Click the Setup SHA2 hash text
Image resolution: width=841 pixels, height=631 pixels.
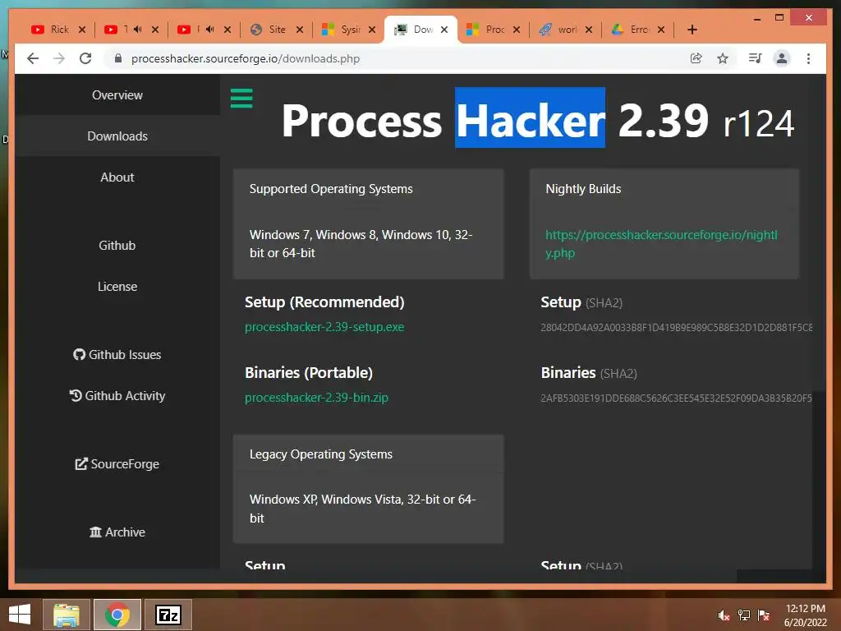677,327
